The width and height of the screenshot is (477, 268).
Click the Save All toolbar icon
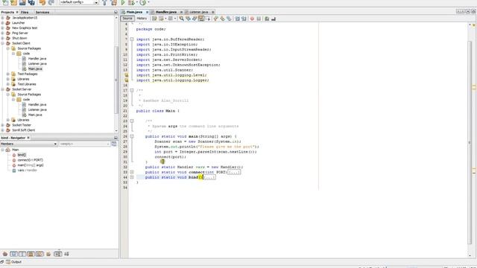click(x=31, y=2)
